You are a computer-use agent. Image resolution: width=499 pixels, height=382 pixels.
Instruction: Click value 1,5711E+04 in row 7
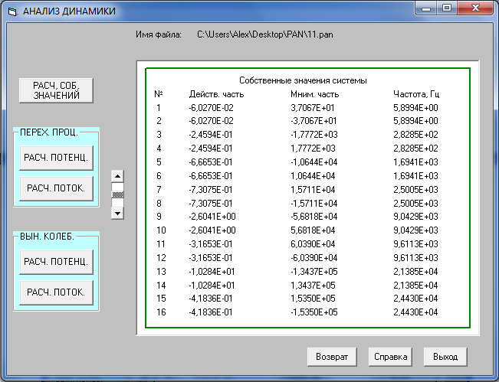(313, 189)
